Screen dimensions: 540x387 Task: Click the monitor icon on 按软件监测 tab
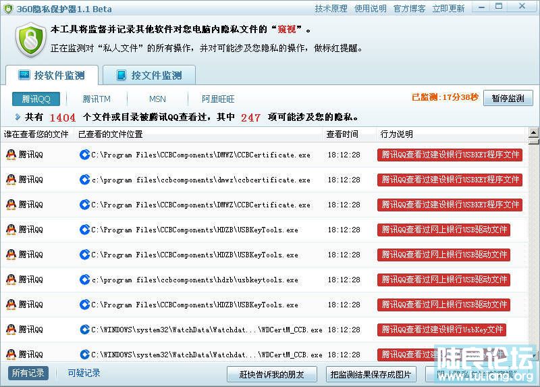[x=24, y=75]
